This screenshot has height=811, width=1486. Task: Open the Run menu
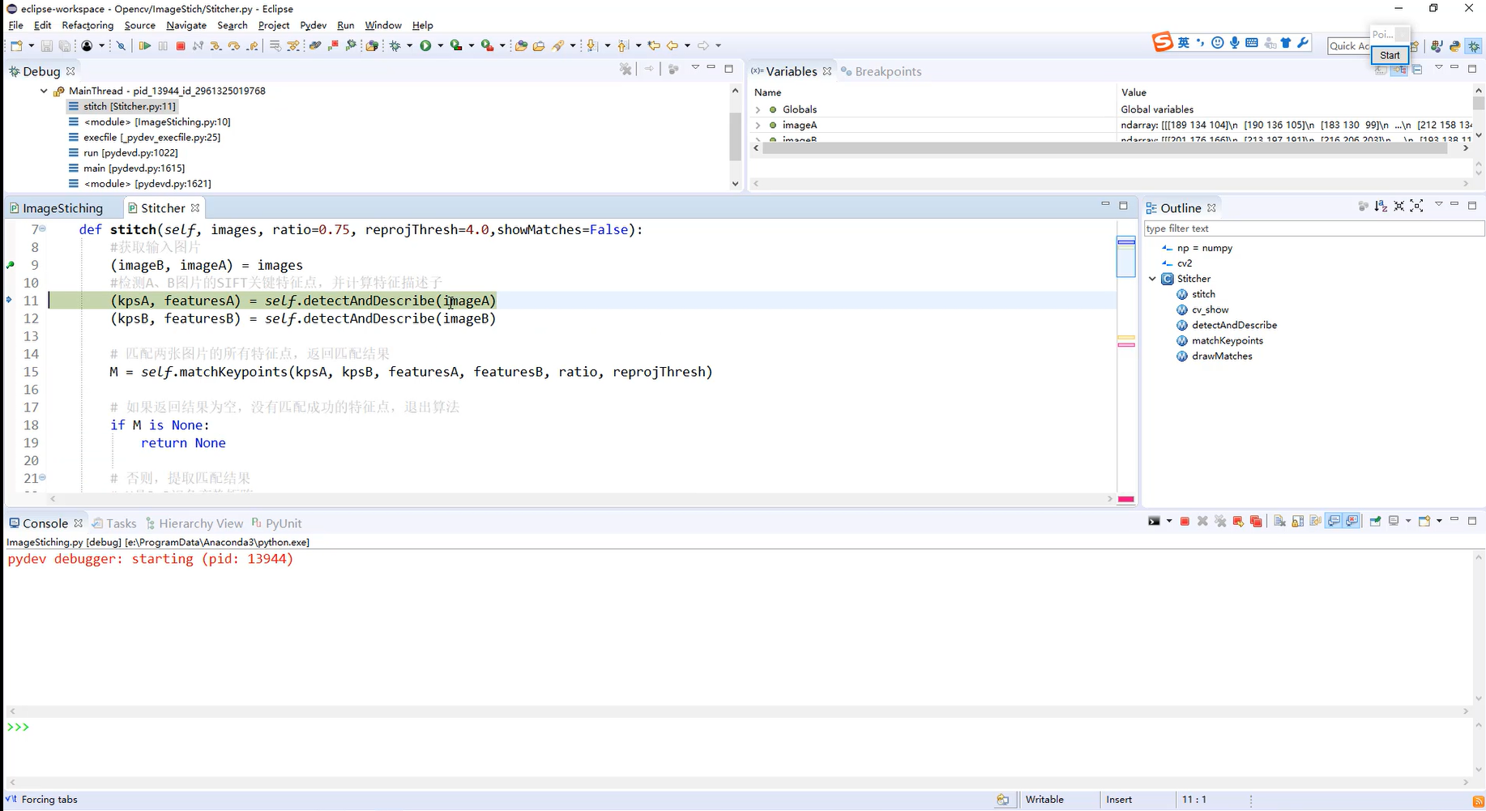(345, 25)
